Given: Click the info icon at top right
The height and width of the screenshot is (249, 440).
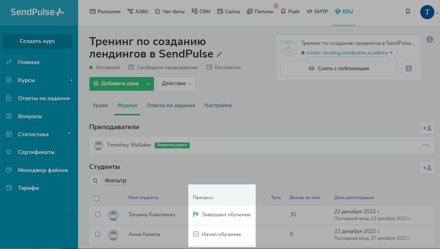Looking at the screenshot, I should click(x=430, y=39).
